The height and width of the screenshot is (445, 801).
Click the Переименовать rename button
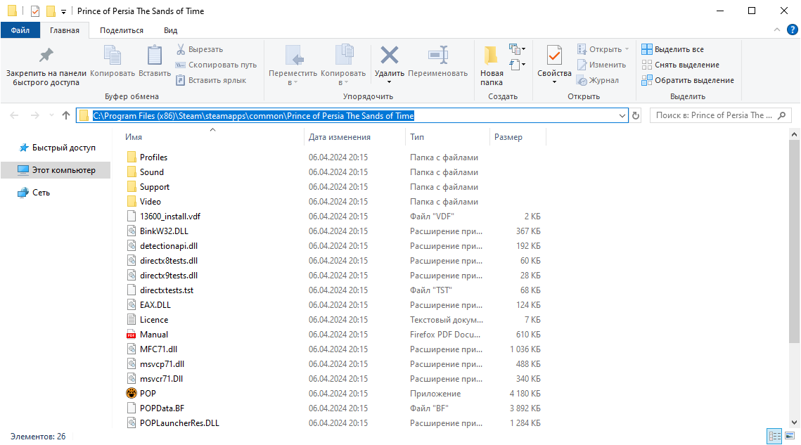(x=438, y=61)
